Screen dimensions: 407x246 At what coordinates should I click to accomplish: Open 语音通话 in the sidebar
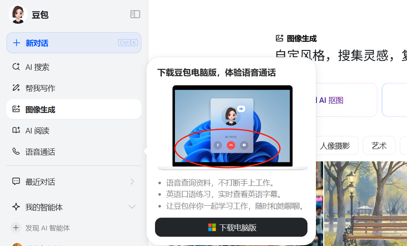74,152
